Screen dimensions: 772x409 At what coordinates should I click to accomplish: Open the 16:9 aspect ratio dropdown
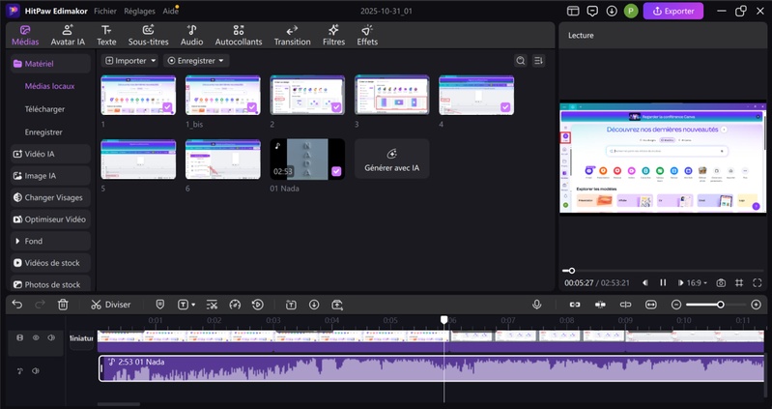(x=697, y=283)
